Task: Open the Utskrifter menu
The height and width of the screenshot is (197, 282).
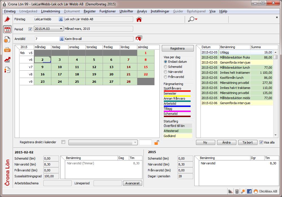Action: pyautogui.click(x=126, y=11)
